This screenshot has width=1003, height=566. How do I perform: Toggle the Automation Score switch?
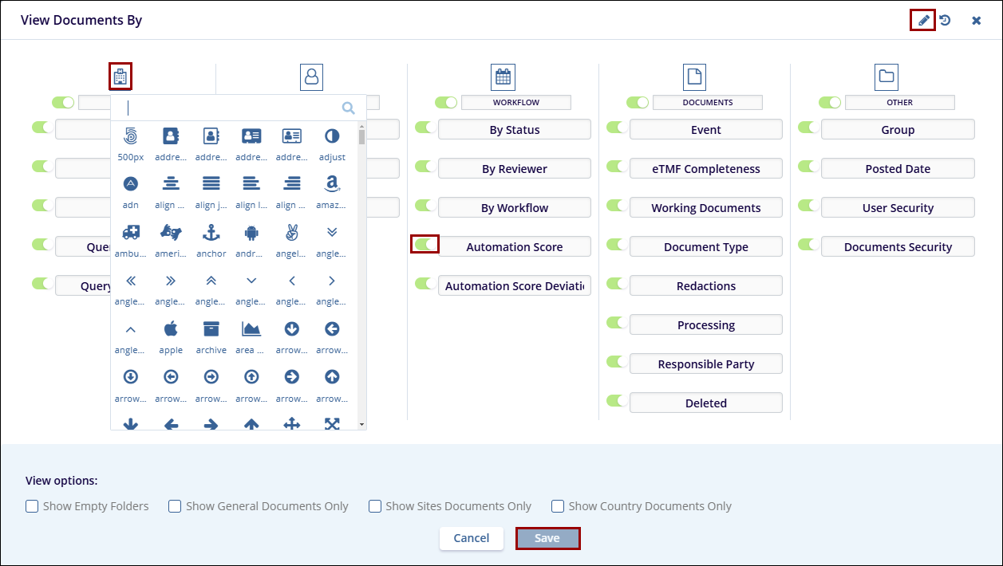pos(424,244)
